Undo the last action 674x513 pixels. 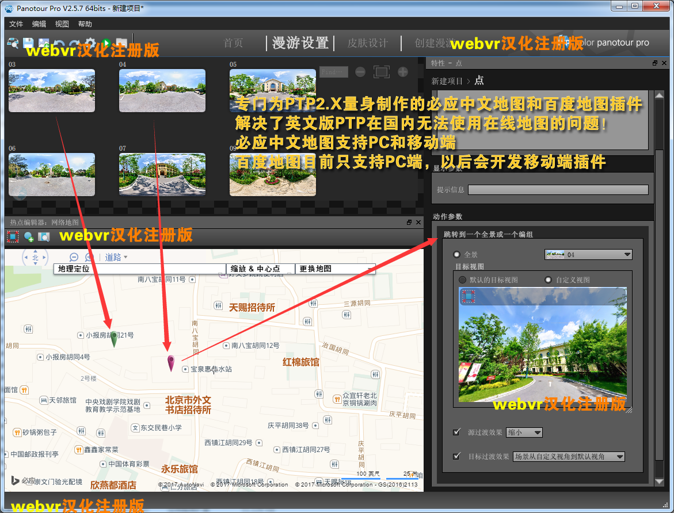[x=59, y=44]
